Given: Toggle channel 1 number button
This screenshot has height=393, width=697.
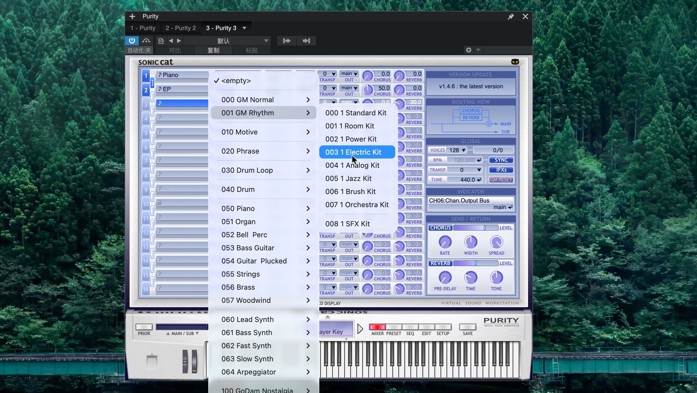Looking at the screenshot, I should [146, 76].
